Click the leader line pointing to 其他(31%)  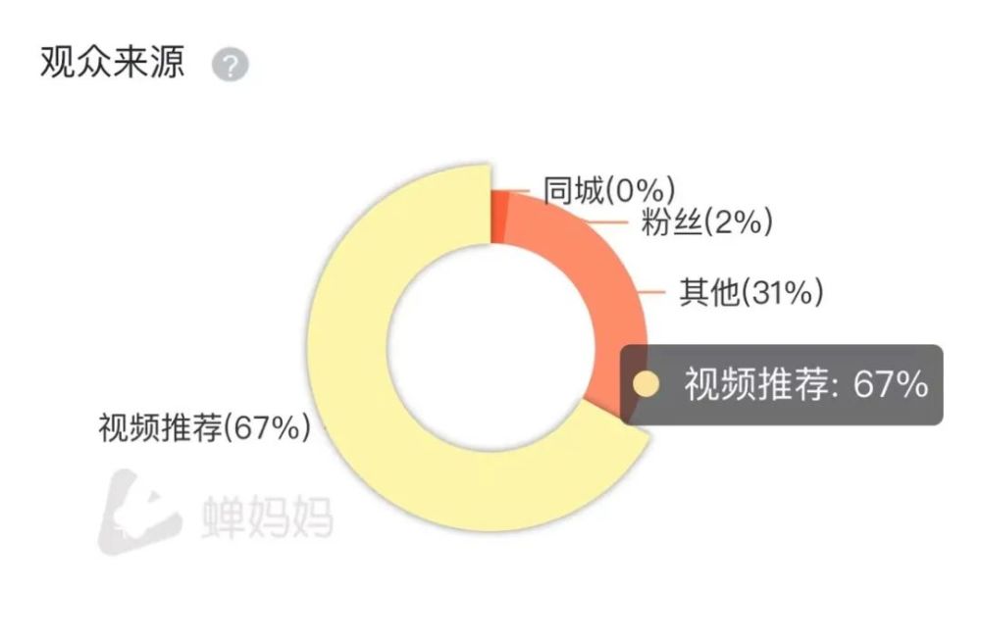click(x=652, y=292)
